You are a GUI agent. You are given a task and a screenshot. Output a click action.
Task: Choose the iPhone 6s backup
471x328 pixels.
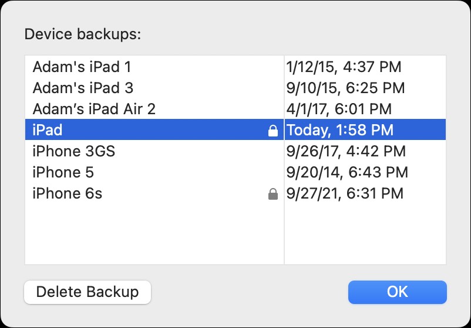(68, 193)
